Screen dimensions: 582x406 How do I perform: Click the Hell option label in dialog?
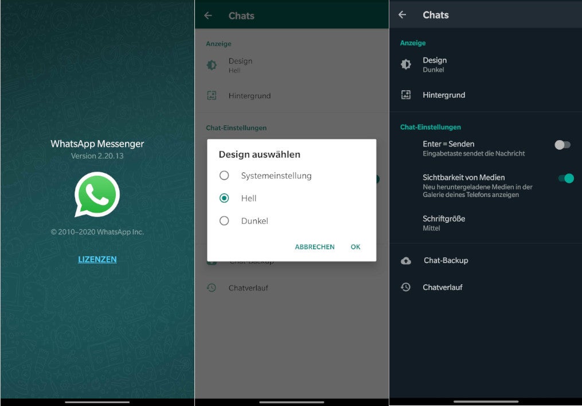[249, 198]
